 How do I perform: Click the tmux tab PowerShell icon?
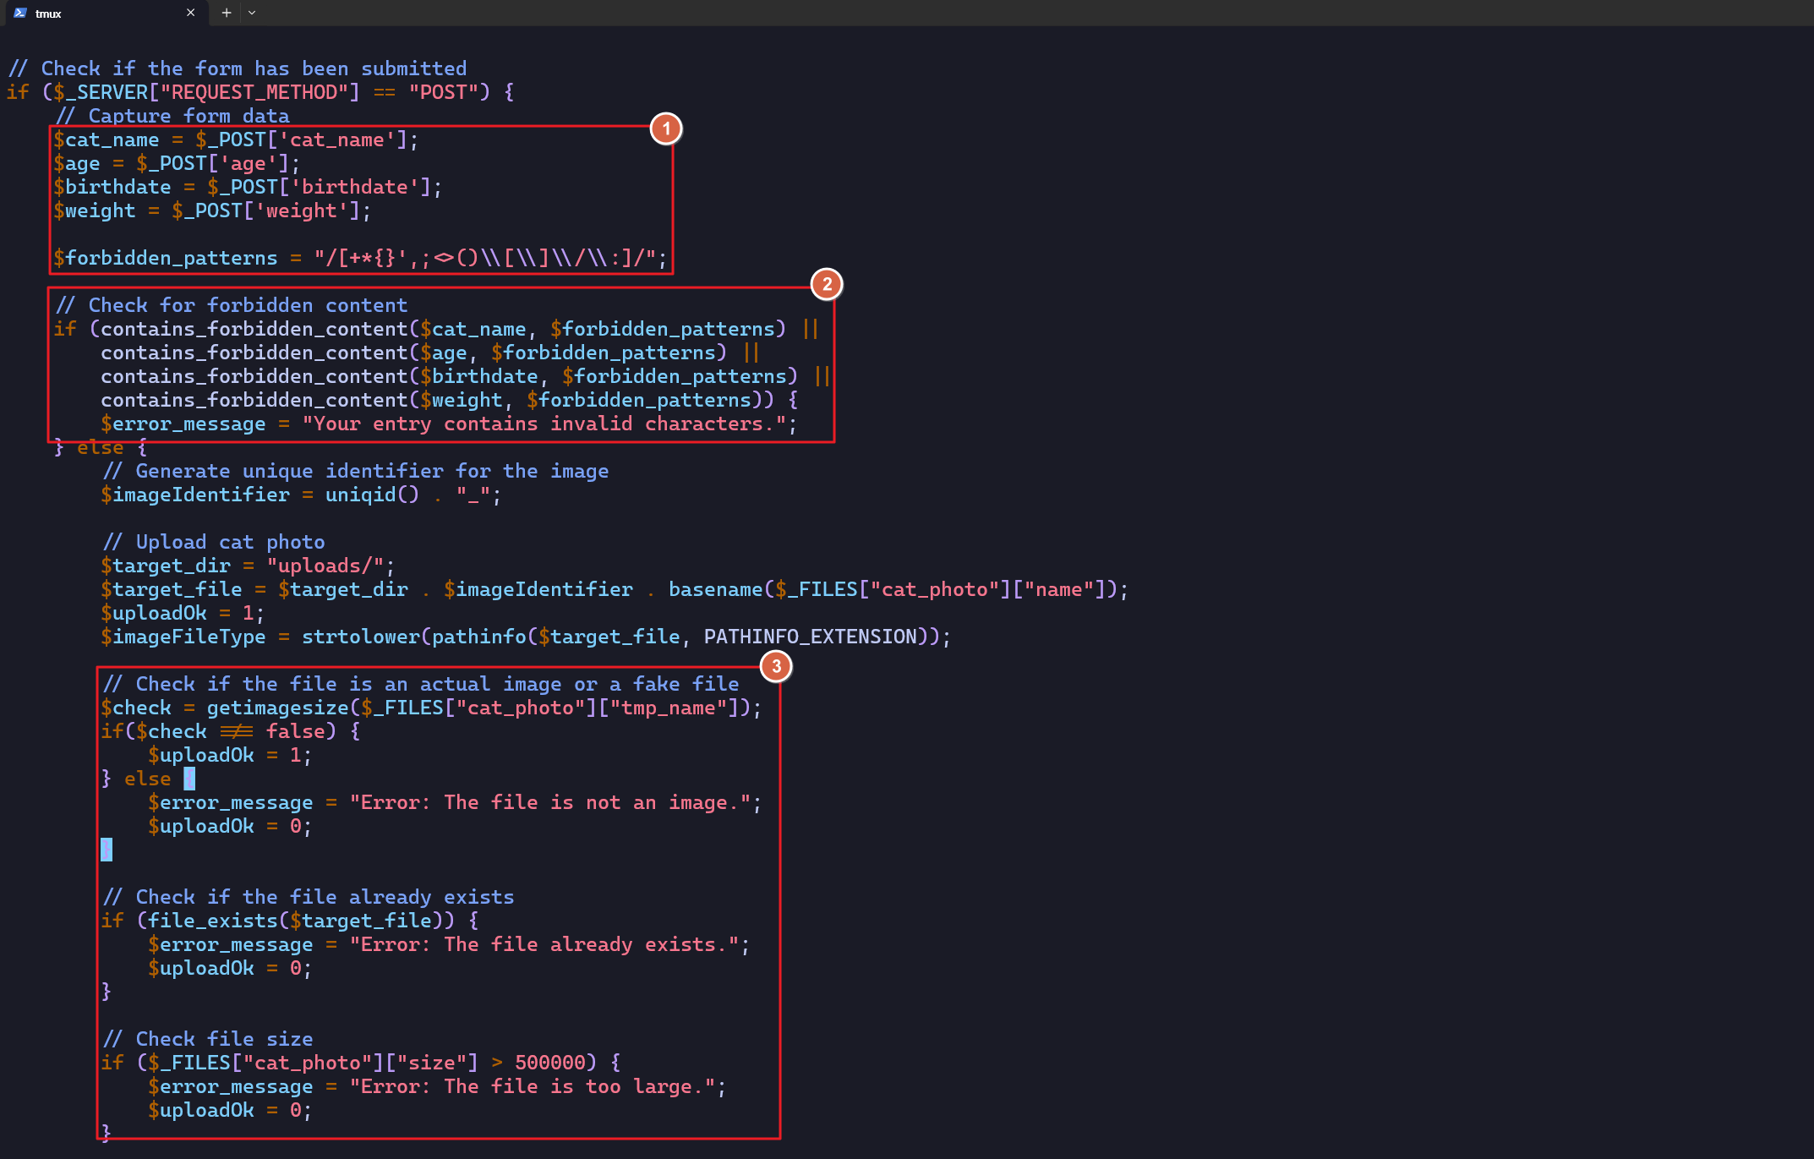(20, 13)
